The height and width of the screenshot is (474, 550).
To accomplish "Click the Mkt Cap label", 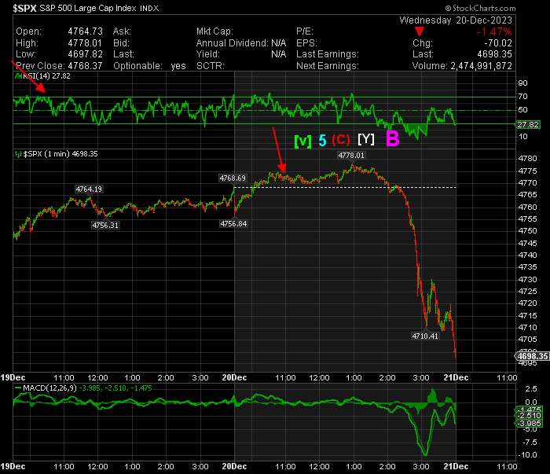I will [x=214, y=31].
